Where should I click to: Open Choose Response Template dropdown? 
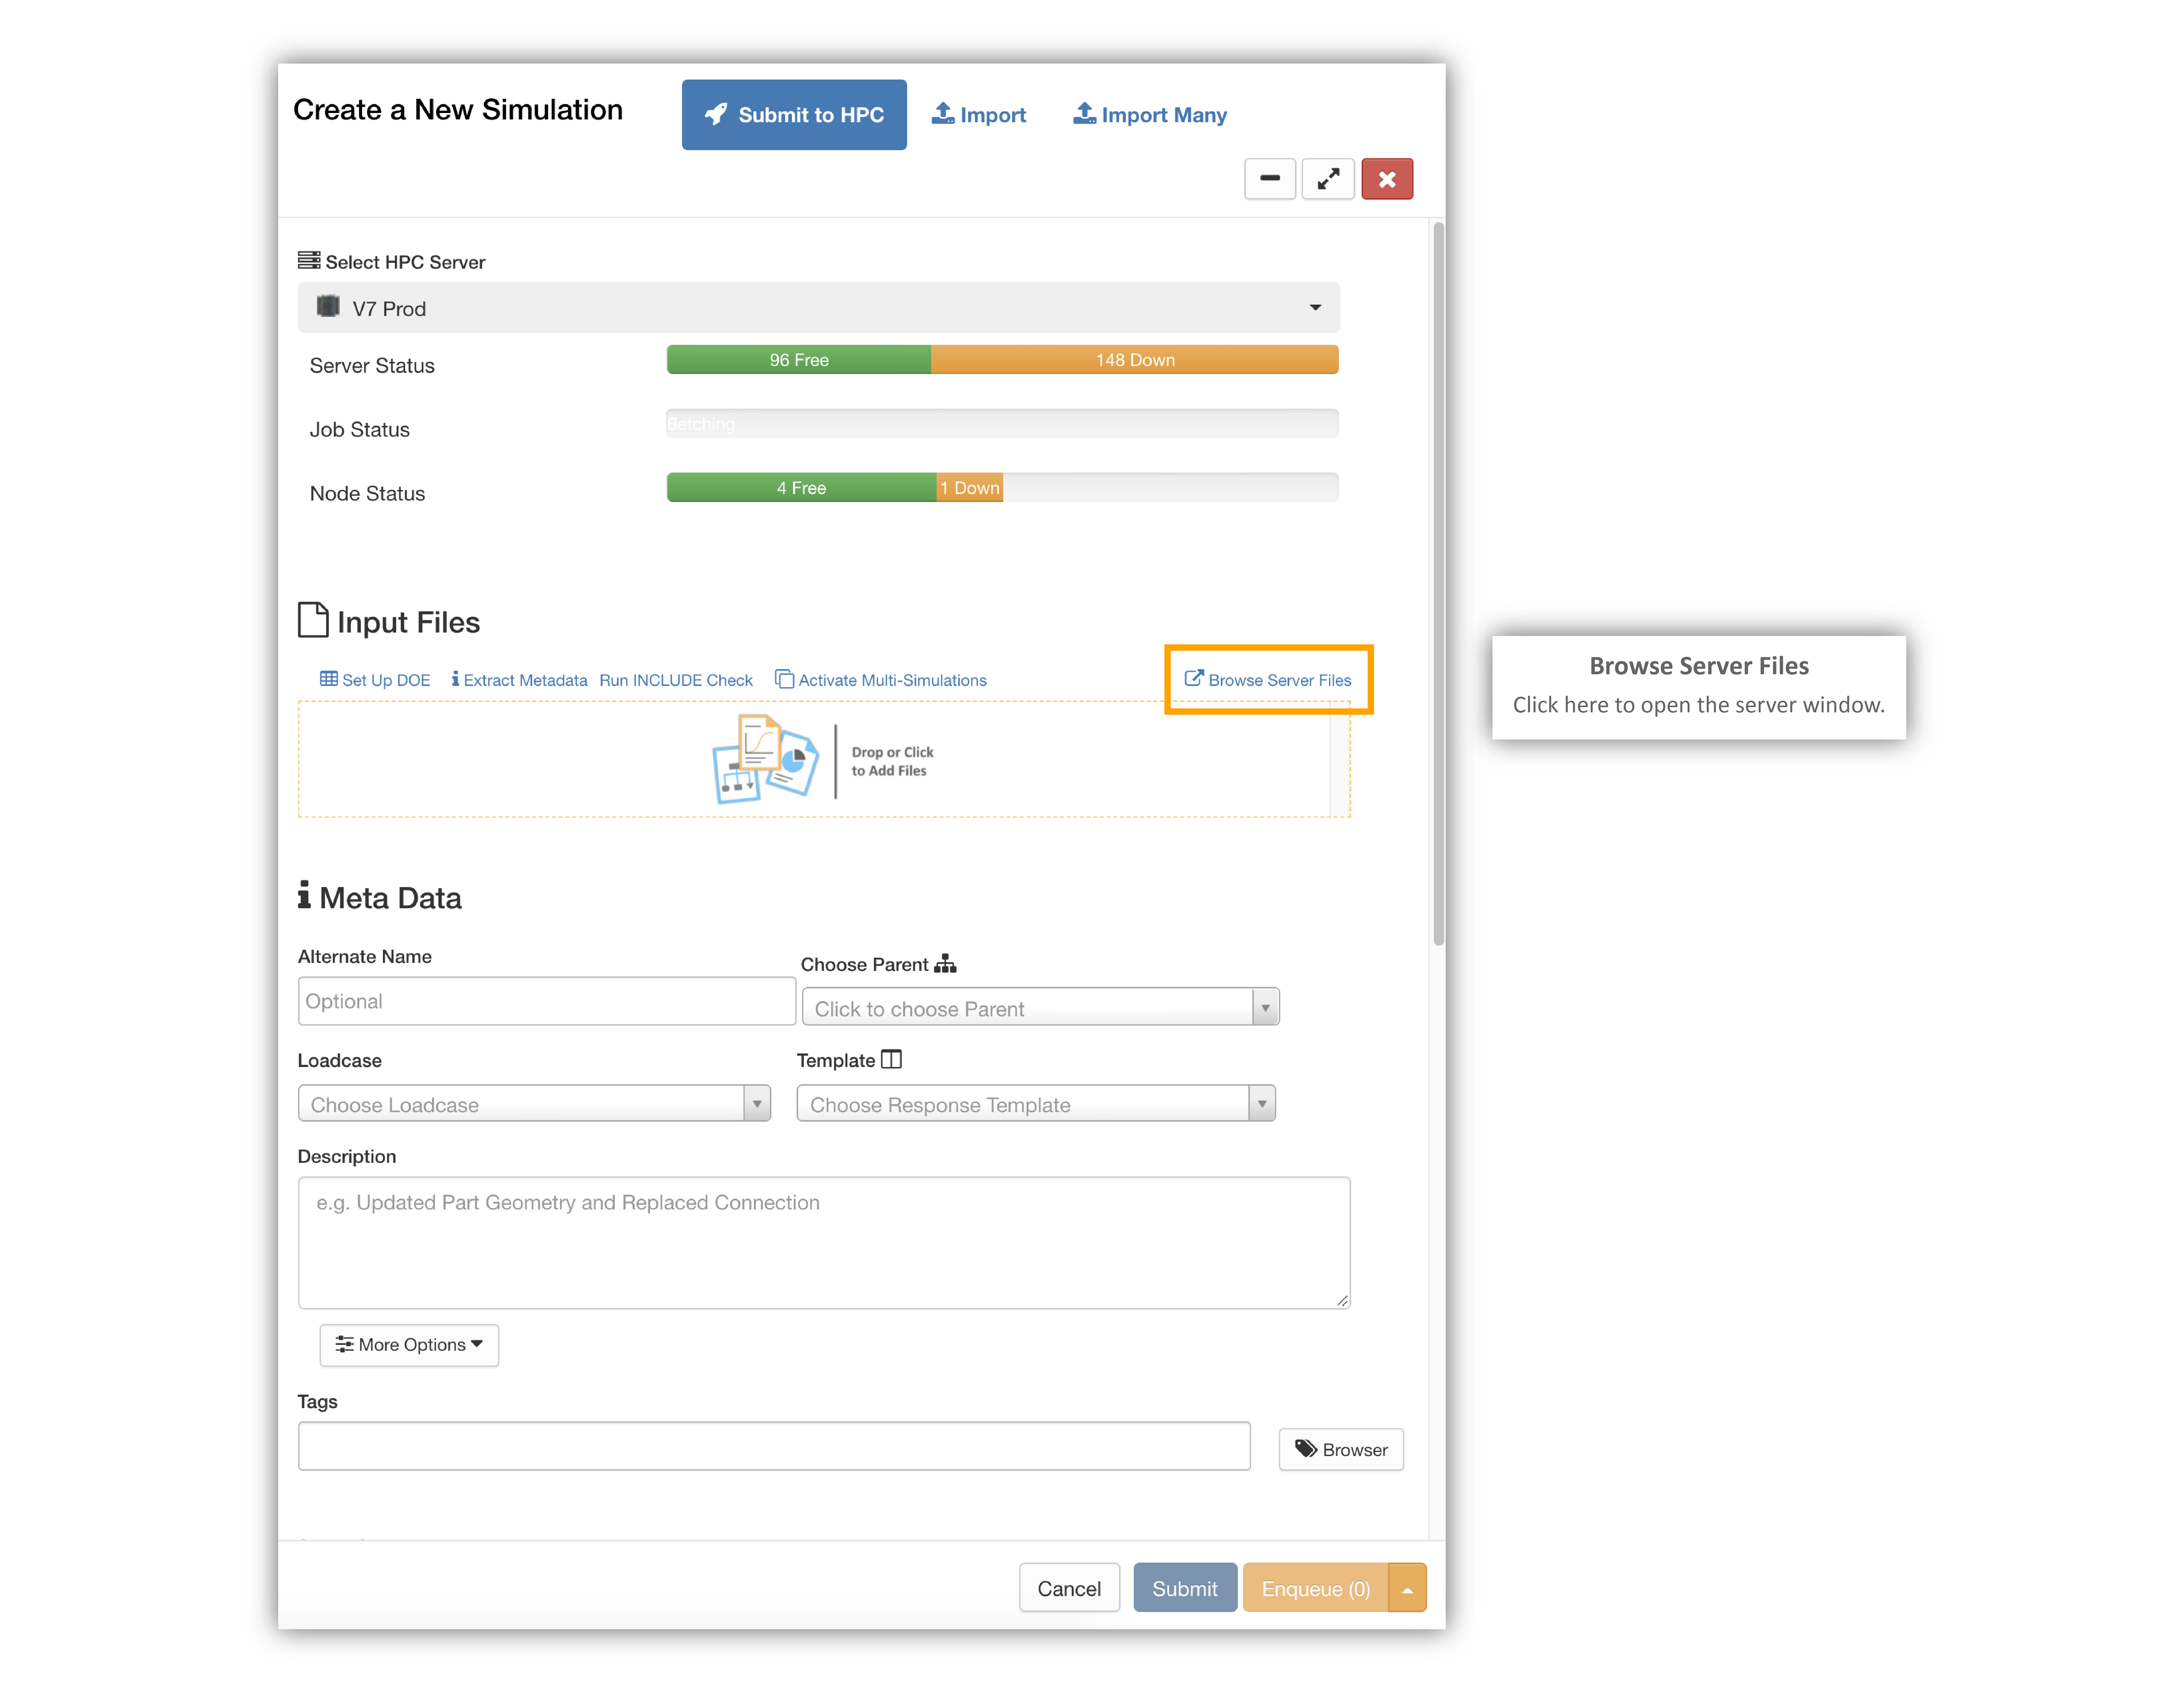1036,1103
